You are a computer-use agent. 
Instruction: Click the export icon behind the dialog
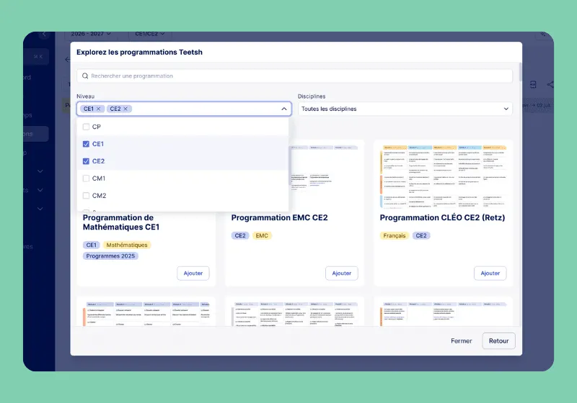(x=532, y=85)
